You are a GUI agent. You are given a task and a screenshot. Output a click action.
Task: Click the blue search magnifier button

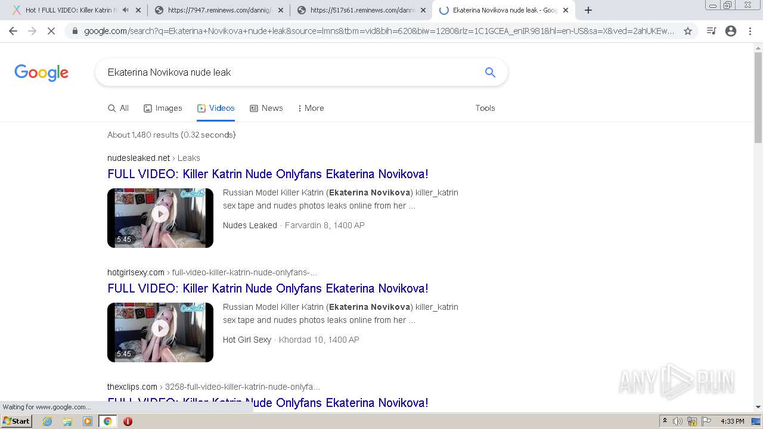tap(490, 72)
